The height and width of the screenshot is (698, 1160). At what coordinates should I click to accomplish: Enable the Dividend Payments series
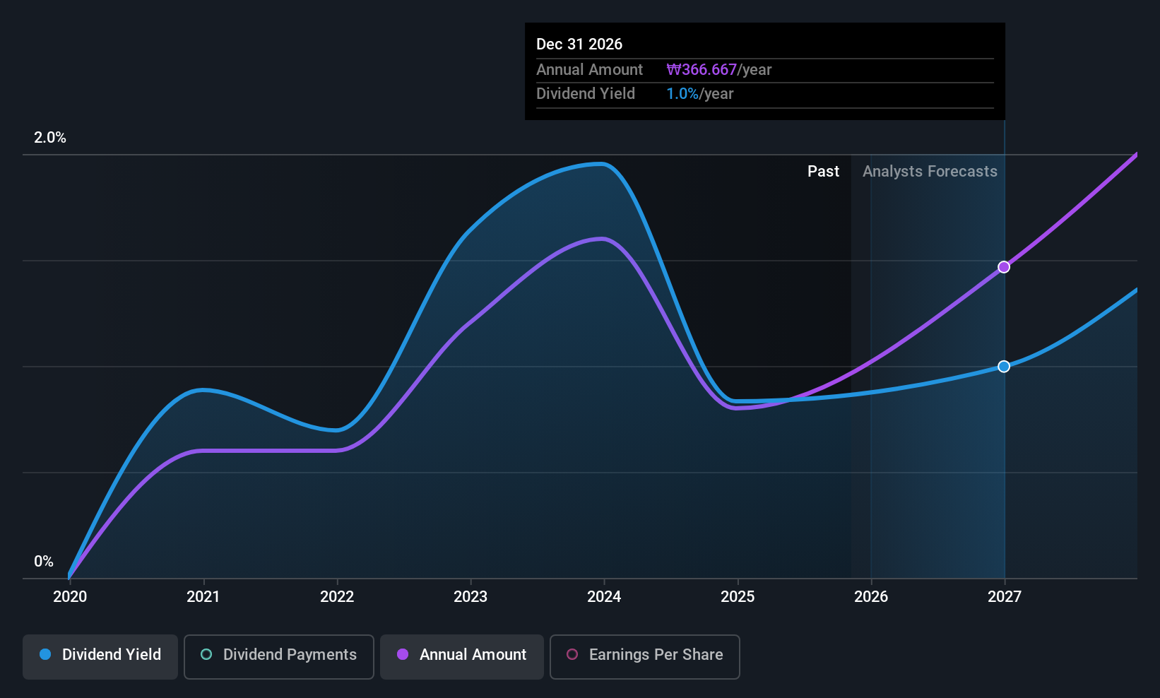279,656
